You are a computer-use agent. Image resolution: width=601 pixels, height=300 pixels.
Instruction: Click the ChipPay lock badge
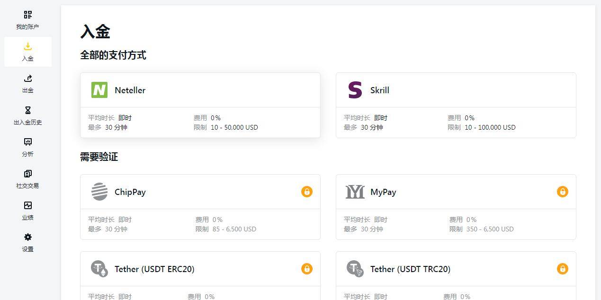click(307, 192)
